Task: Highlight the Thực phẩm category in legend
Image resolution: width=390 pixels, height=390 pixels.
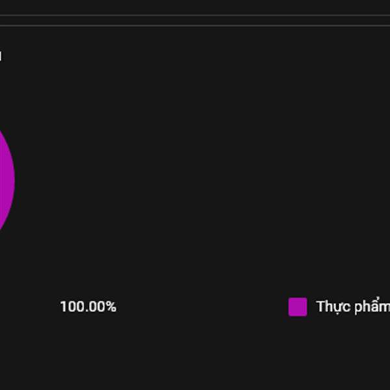Action: (353, 306)
